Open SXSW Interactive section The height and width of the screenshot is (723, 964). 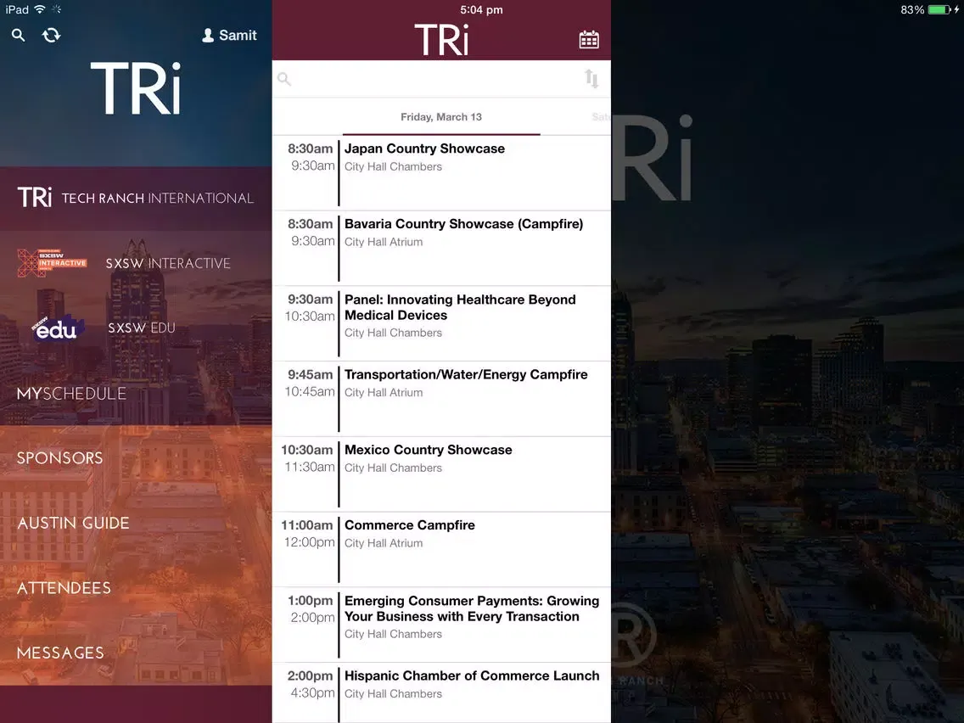point(136,263)
